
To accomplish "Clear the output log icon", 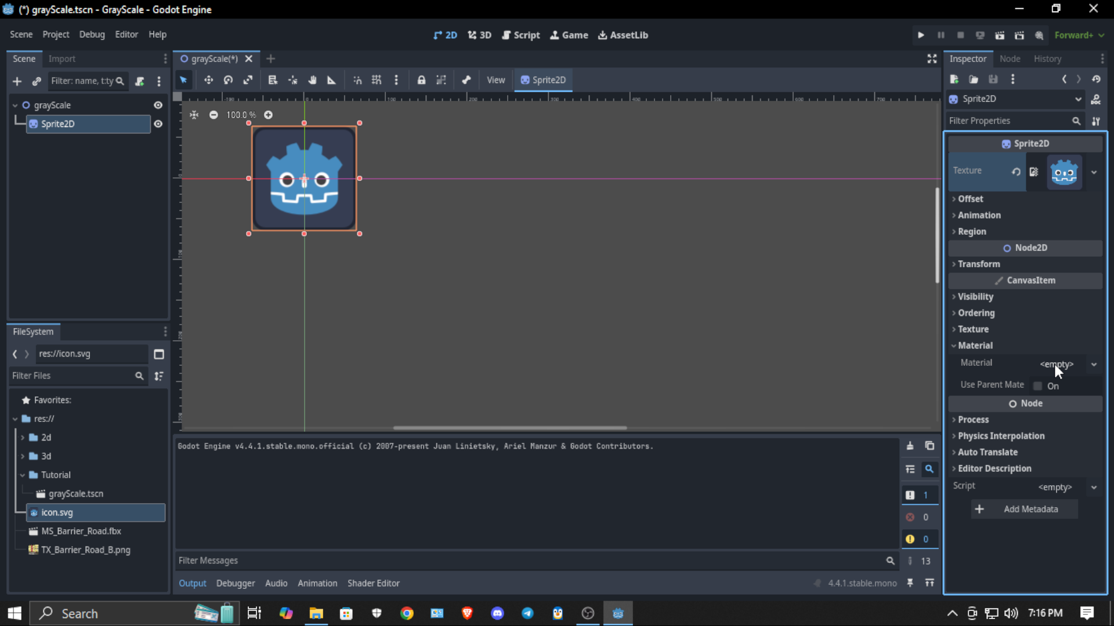I will tap(910, 446).
